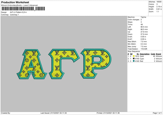The width and height of the screenshot is (163, 115).
Task: Click thread code '4146' in Red row
Action: pos(137,61)
